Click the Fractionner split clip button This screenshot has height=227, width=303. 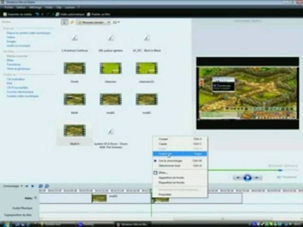[287, 177]
